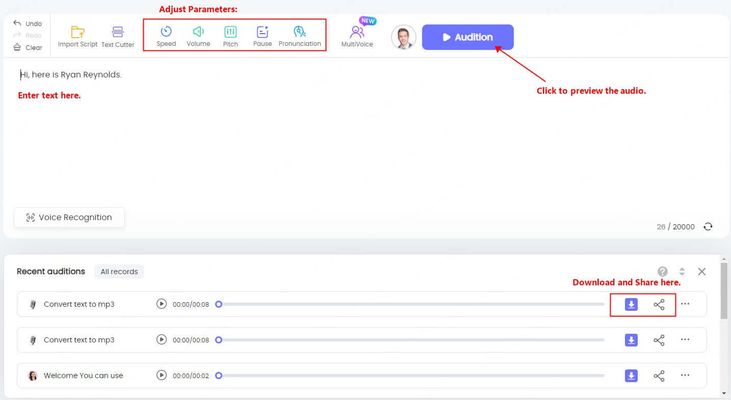Click the "26 / 20000" character count
Image resolution: width=731 pixels, height=400 pixels.
pos(676,227)
